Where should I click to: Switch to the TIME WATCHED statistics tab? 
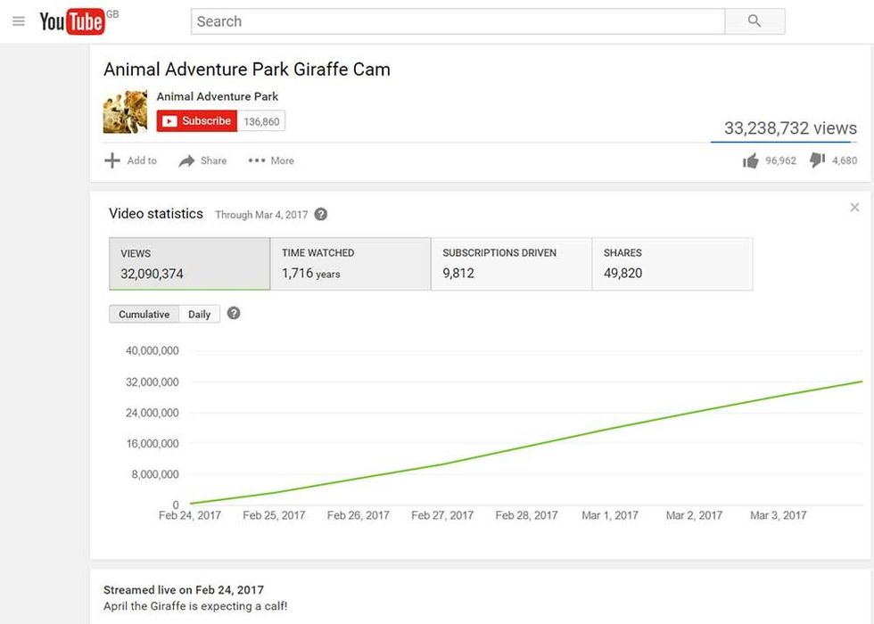tap(350, 263)
